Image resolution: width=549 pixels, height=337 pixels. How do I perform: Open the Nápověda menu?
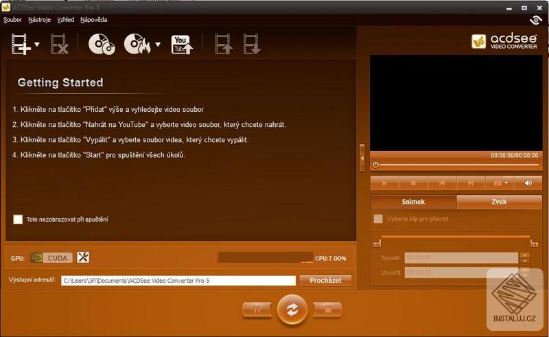(x=94, y=20)
